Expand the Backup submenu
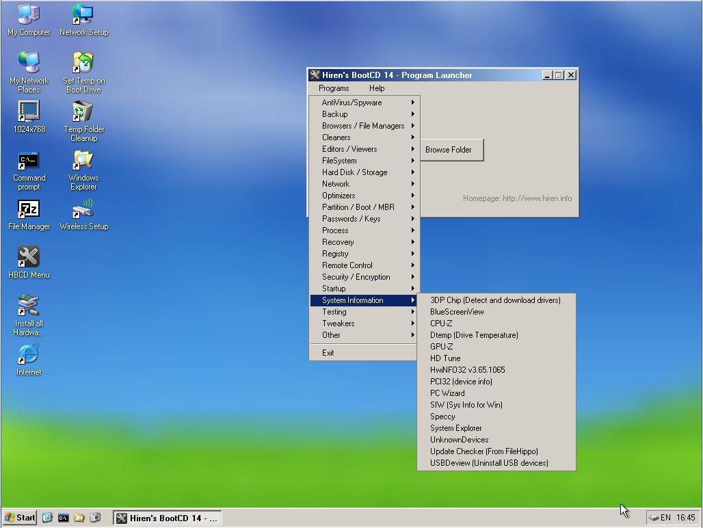Image resolution: width=703 pixels, height=528 pixels. point(364,114)
